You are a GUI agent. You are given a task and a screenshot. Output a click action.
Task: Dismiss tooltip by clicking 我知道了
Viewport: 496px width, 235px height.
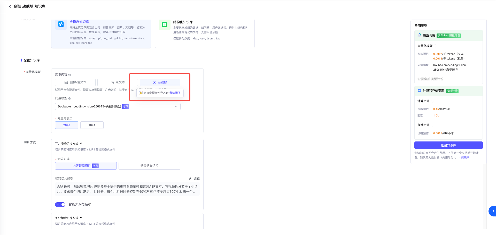[175, 93]
